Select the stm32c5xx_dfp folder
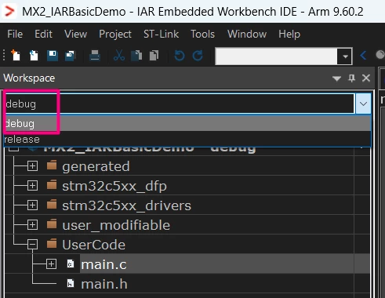Image resolution: width=385 pixels, height=298 pixels. [x=114, y=186]
